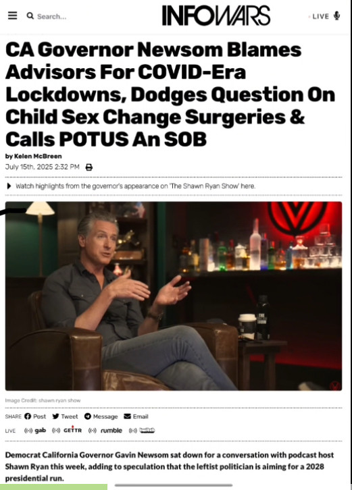
Task: Watch live on Gab
Action: coord(35,431)
